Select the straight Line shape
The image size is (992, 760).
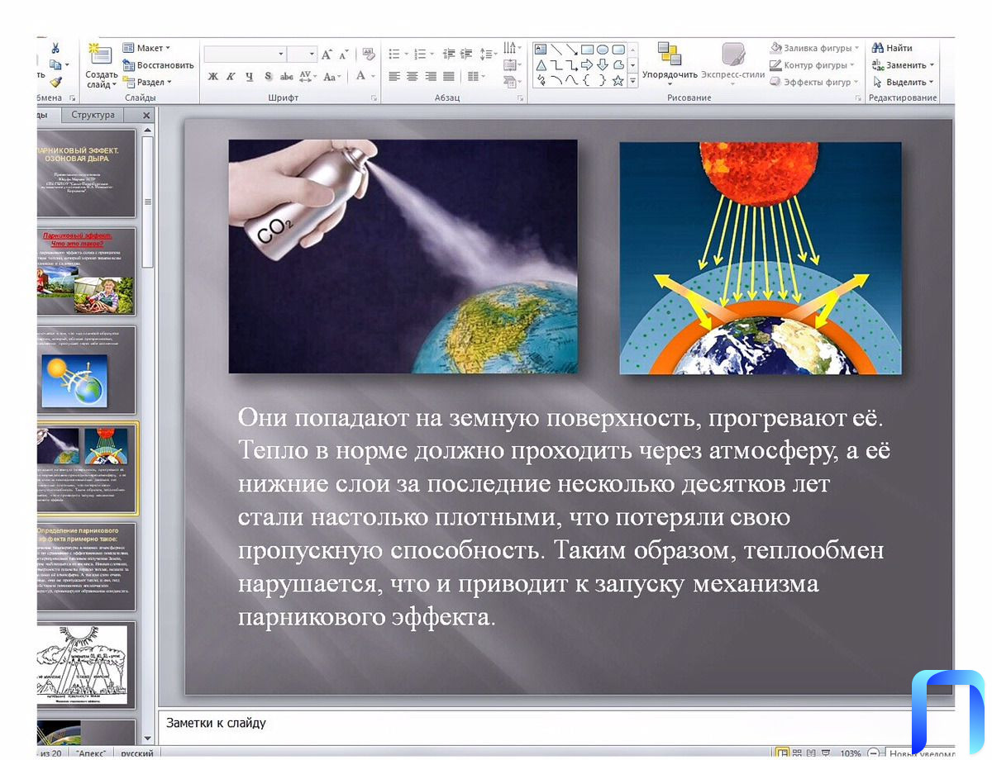[556, 49]
